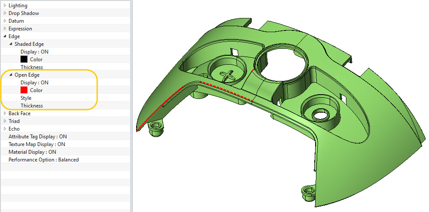
Task: Open the red Open Edge color swatch
Action: pos(24,90)
